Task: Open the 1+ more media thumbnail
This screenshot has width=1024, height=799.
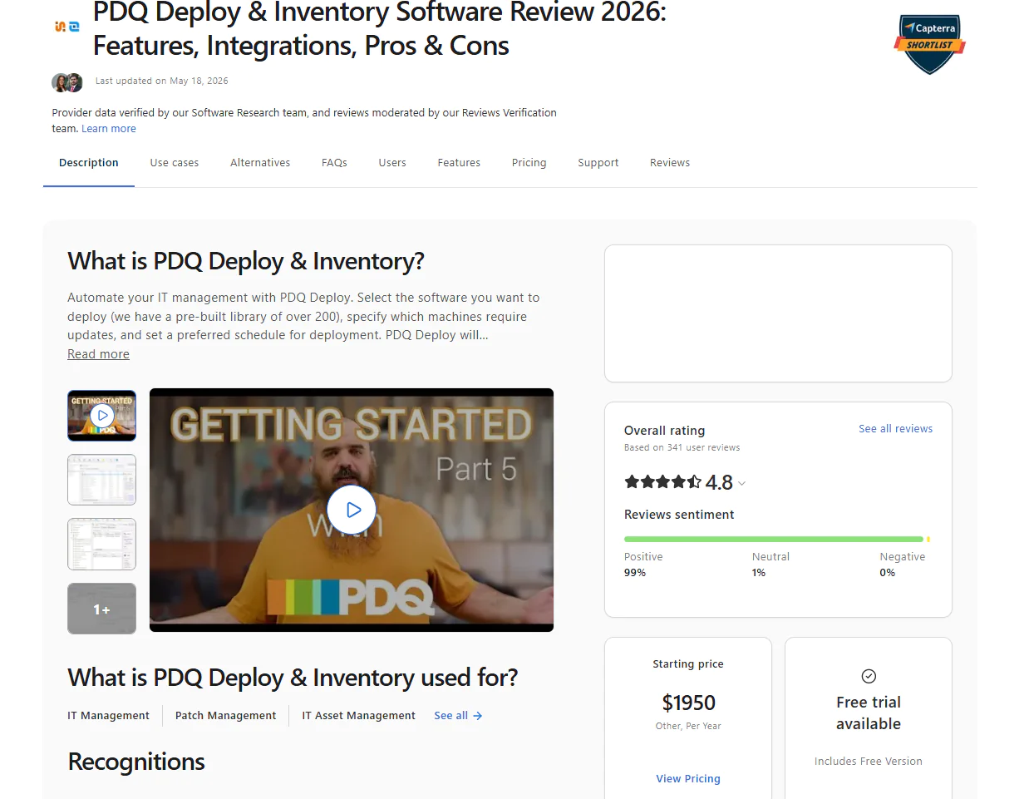Action: click(101, 609)
